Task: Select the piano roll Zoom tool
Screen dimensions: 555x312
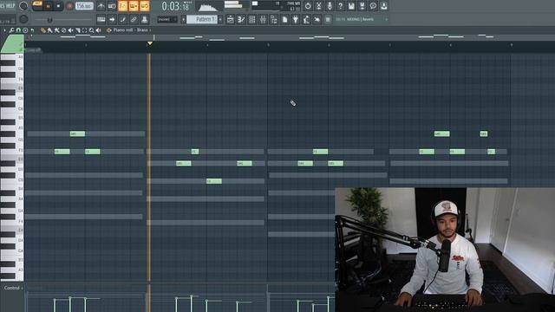Action: [92, 30]
